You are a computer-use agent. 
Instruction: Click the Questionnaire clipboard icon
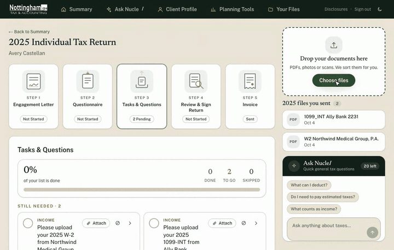[x=88, y=81]
